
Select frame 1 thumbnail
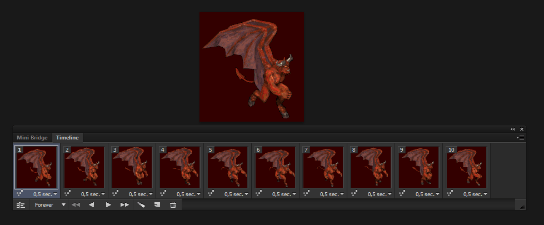click(37, 167)
